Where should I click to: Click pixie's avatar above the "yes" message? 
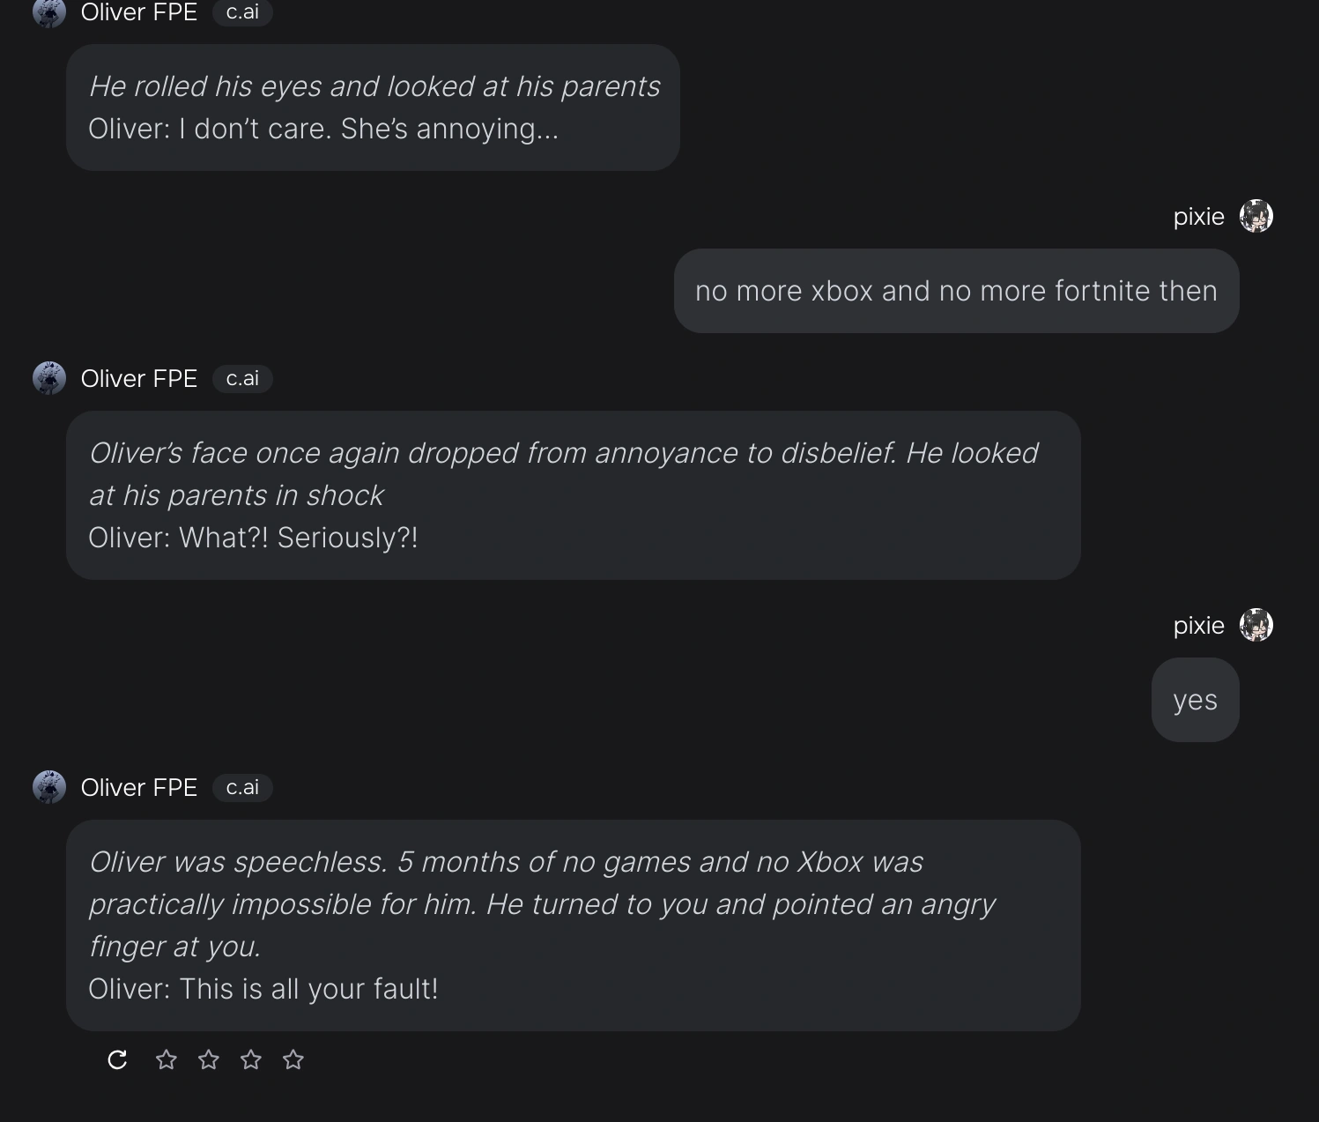(1256, 625)
